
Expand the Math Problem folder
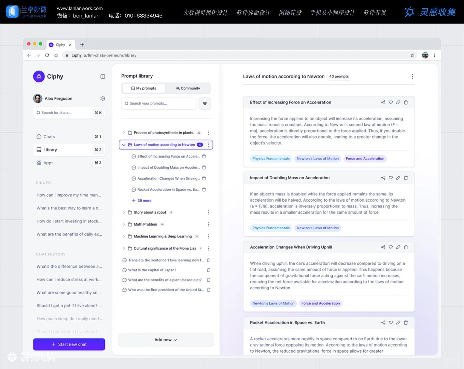(124, 224)
